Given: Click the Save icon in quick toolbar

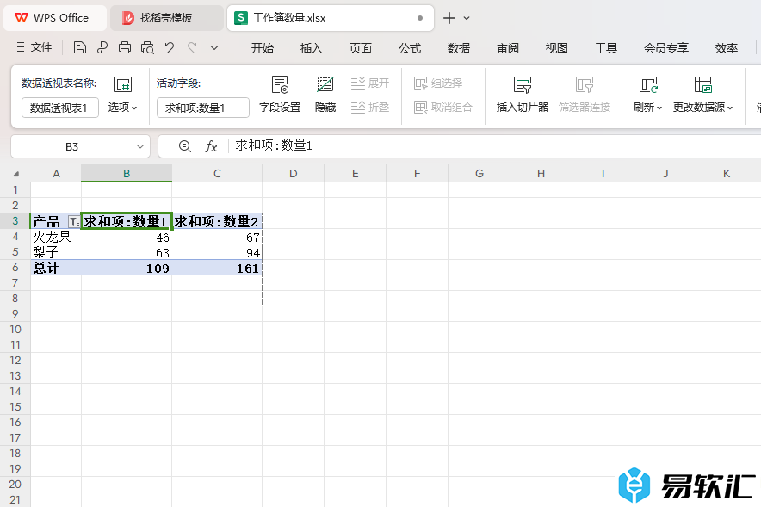Looking at the screenshot, I should pos(79,47).
